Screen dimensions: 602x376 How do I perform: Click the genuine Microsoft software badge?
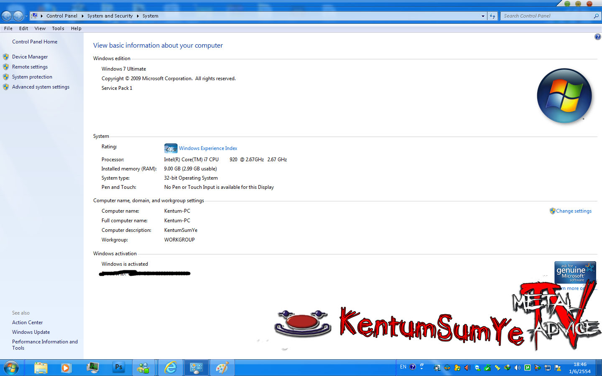coord(575,272)
